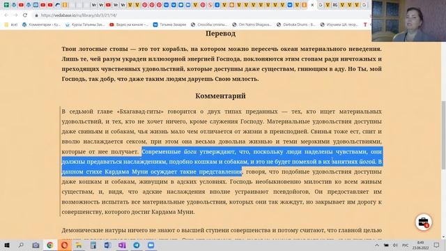This screenshot has height=251, width=446.
Task: Close the active browser tab
Action: point(312,5)
